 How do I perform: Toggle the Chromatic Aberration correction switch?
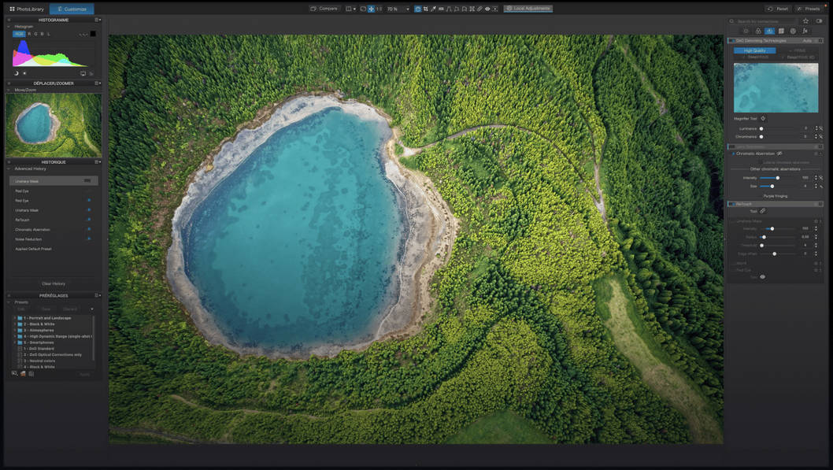732,154
